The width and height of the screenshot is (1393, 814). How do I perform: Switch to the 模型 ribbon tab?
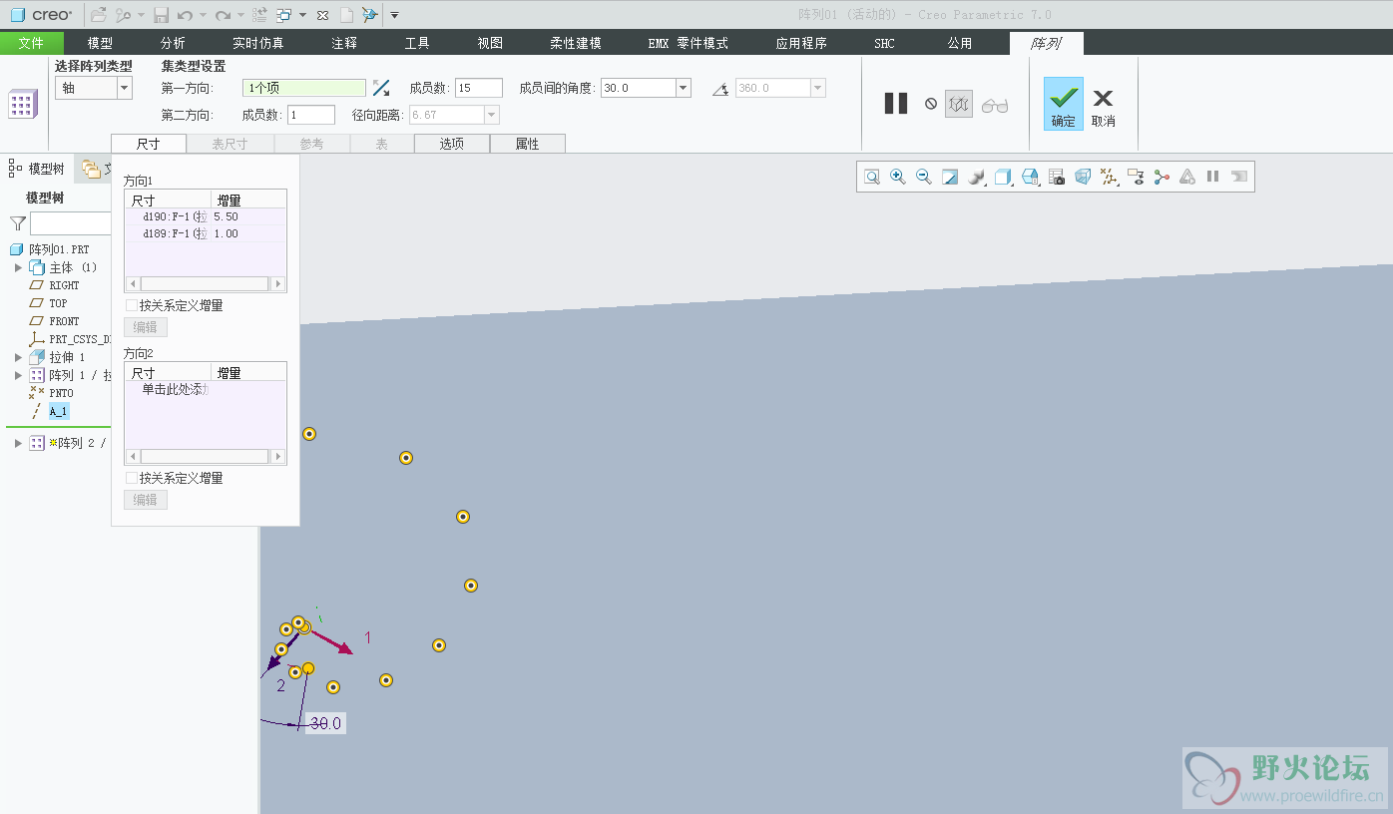(x=100, y=43)
